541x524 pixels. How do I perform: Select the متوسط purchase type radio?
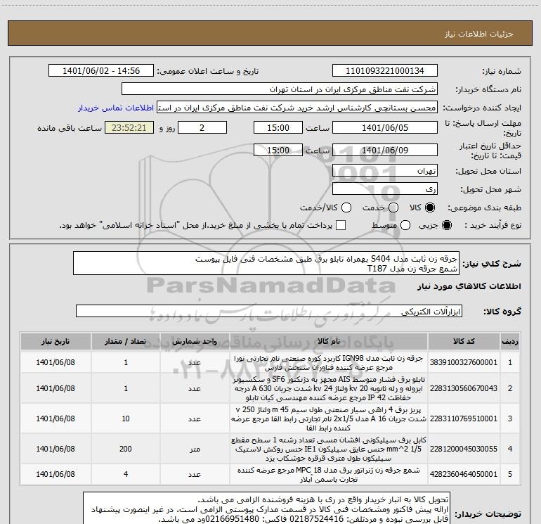[405, 225]
